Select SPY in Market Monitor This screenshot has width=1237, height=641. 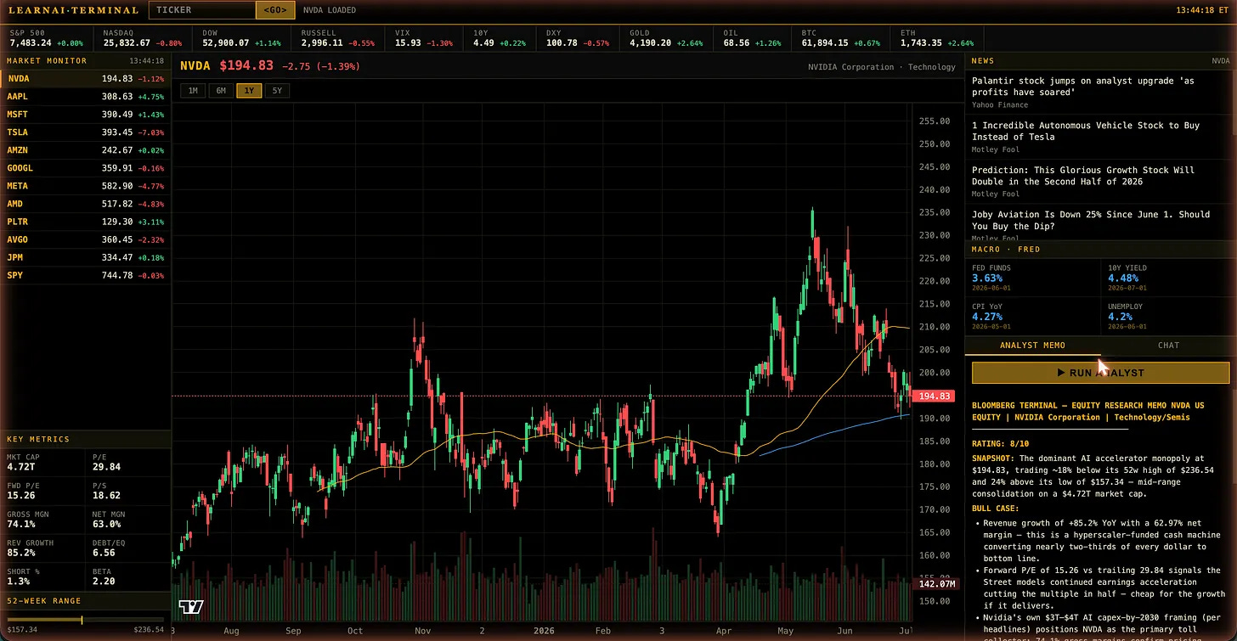pos(85,275)
